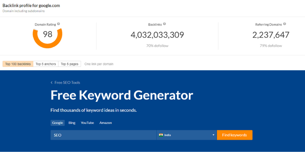Click the 4,032,033,309 backlinks count
Screen dimensions: 305x152
pos(157,35)
